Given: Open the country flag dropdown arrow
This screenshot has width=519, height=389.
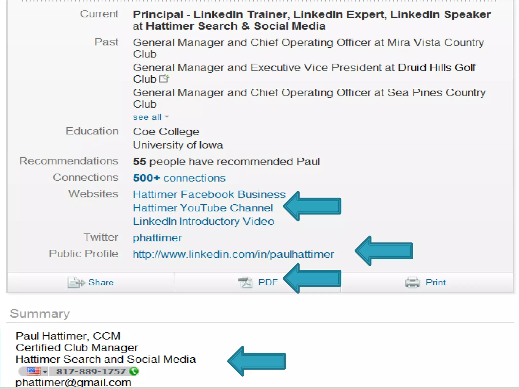Looking at the screenshot, I should 45,372.
